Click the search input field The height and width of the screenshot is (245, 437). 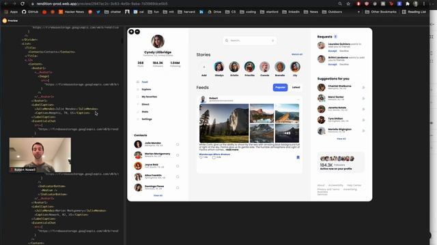[x=250, y=41]
